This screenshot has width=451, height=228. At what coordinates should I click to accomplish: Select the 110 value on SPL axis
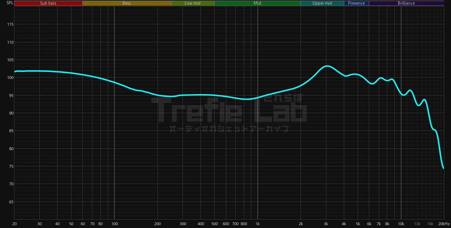coord(10,42)
